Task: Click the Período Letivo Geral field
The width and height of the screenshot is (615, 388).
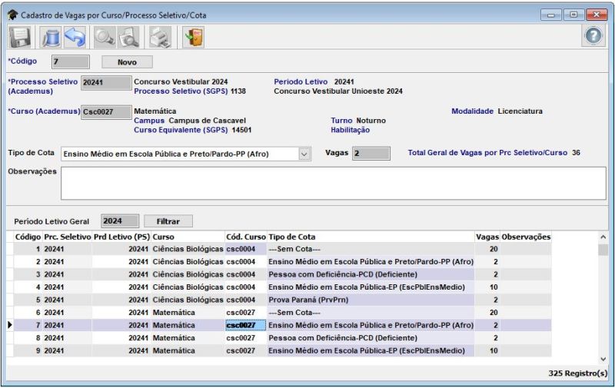Action: point(120,221)
